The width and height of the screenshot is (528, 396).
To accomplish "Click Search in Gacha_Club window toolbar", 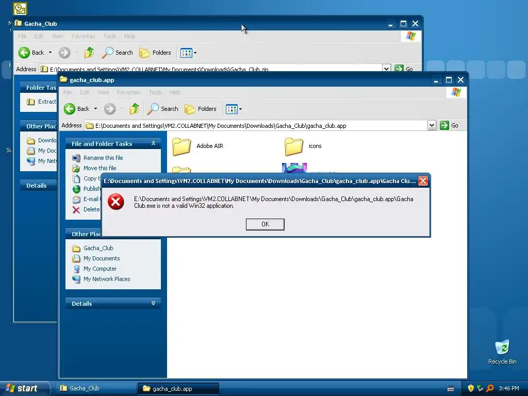I will [118, 53].
